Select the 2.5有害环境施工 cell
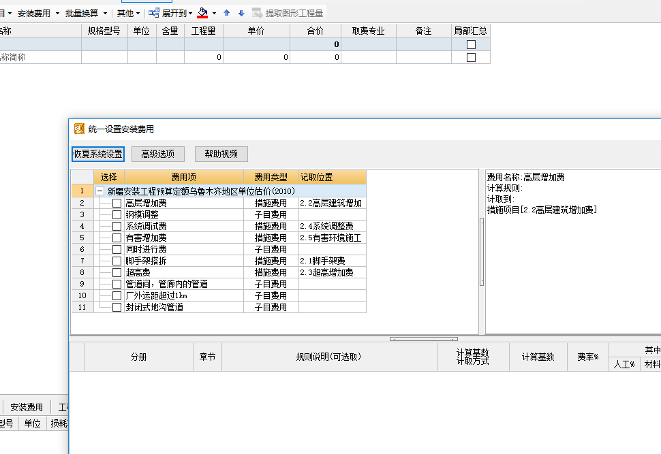Image resolution: width=661 pixels, height=454 pixels. [332, 238]
